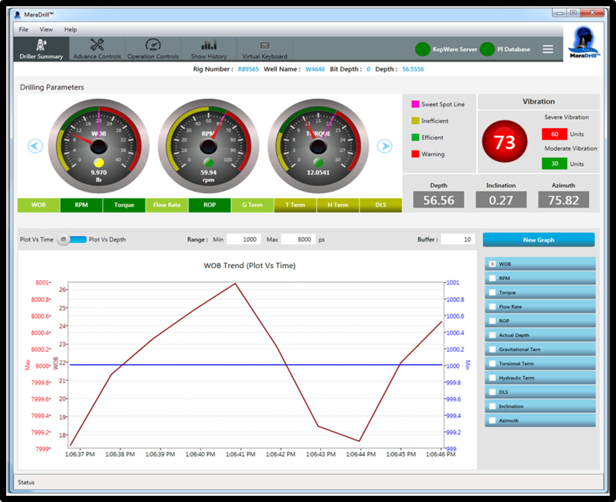Screen dimensions: 616x502
Task: Check the Flow Rate series checkbox
Action: click(492, 307)
